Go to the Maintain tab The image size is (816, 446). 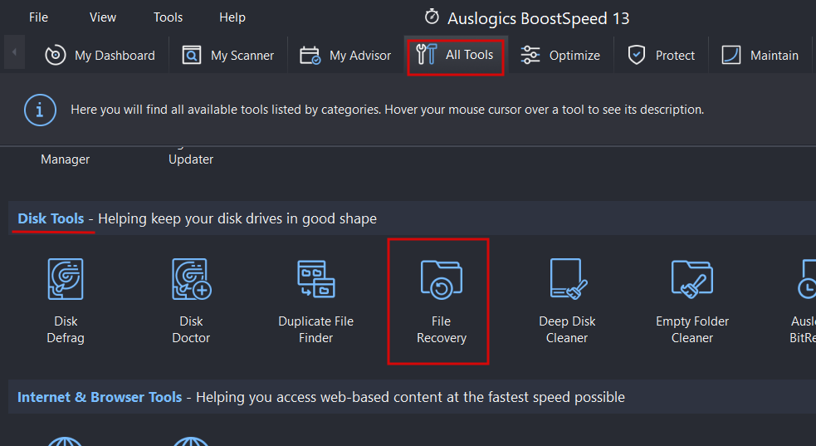point(760,55)
